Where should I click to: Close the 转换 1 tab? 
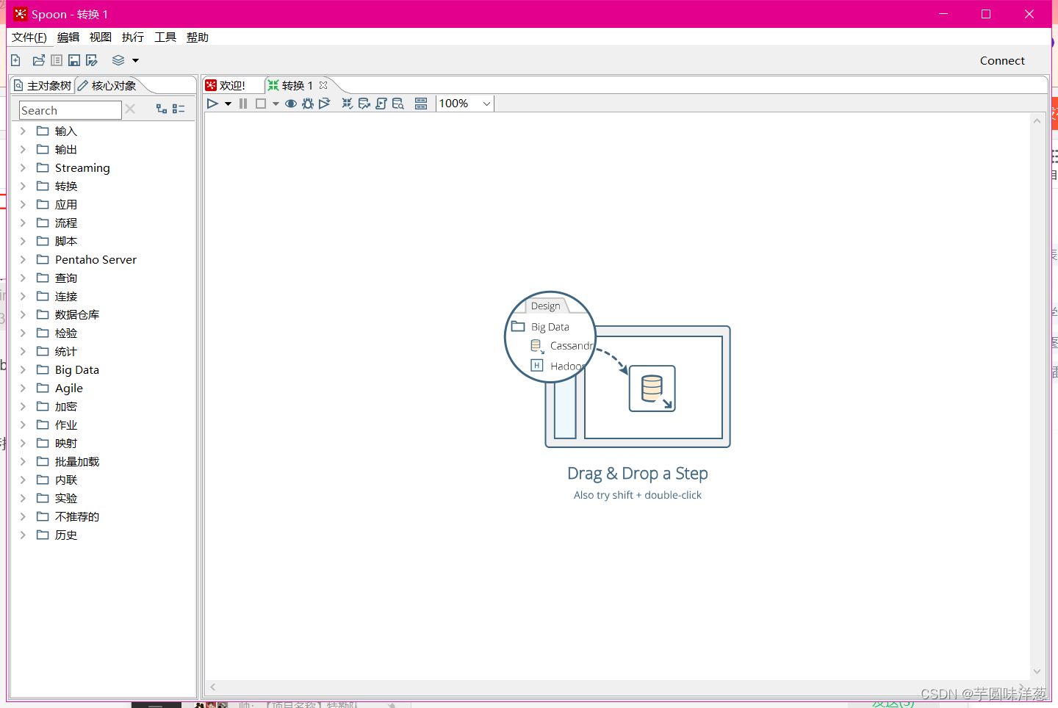click(x=323, y=85)
